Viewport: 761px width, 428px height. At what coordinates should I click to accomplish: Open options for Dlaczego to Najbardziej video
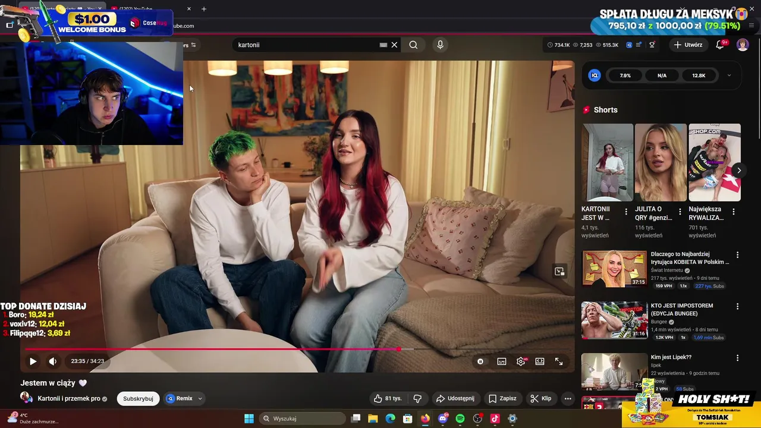point(737,255)
